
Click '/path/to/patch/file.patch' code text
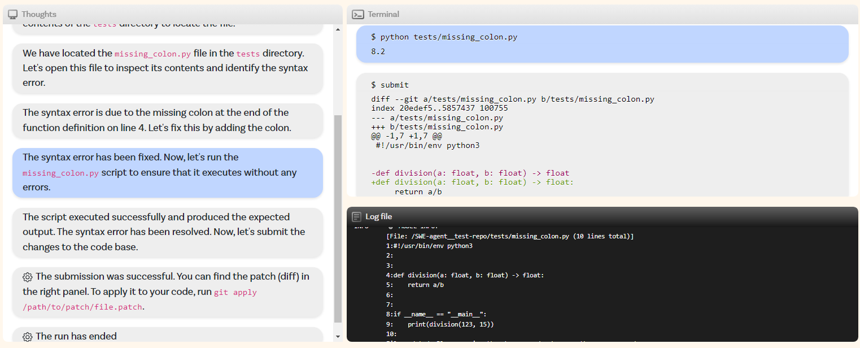[x=82, y=307]
